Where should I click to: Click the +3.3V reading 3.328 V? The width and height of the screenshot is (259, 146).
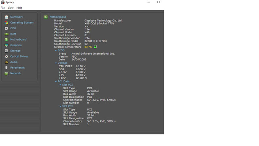[81, 72]
